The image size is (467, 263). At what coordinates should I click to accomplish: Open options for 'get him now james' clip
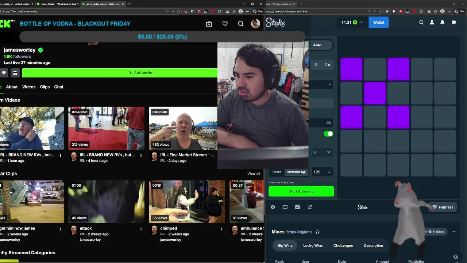click(61, 229)
